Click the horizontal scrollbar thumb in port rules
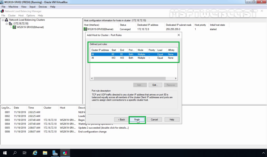 tap(130, 78)
